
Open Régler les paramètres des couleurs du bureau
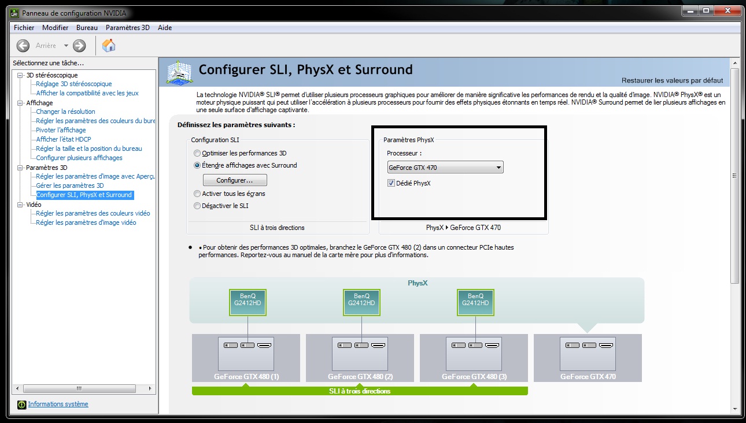(95, 121)
